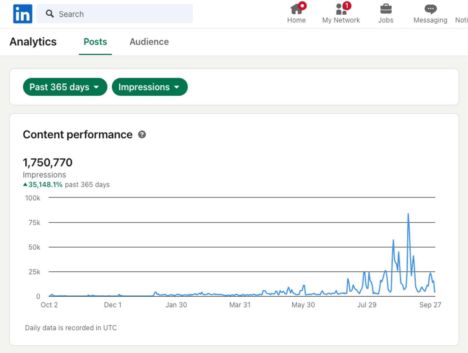468x353 pixels.
Task: Click the Content performance title
Action: (x=78, y=135)
